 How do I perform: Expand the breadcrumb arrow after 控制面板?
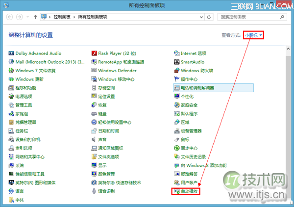click(x=74, y=17)
